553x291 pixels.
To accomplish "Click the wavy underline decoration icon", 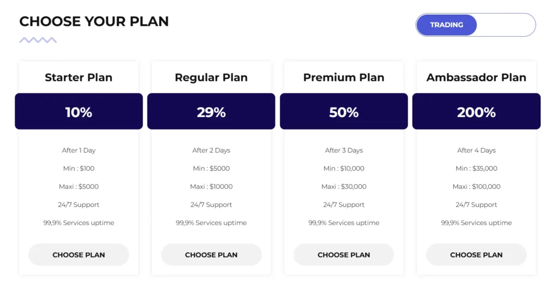I will (x=38, y=40).
